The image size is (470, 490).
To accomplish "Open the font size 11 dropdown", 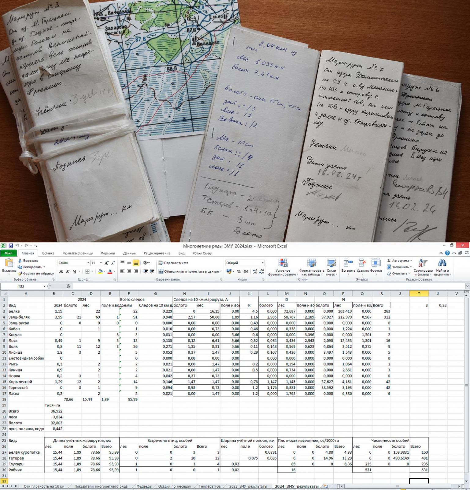I will 101,263.
